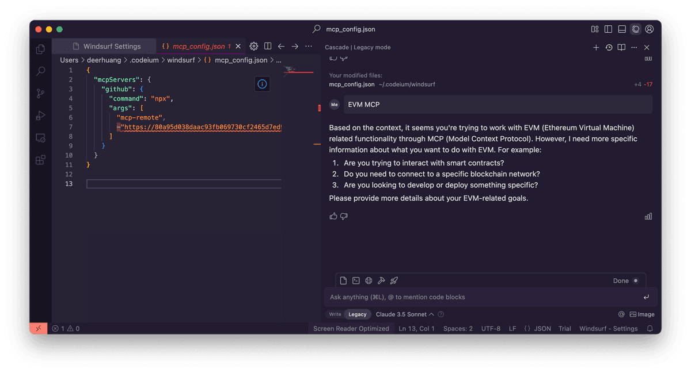
Task: Give thumbs up on Cascade response
Action: click(333, 216)
